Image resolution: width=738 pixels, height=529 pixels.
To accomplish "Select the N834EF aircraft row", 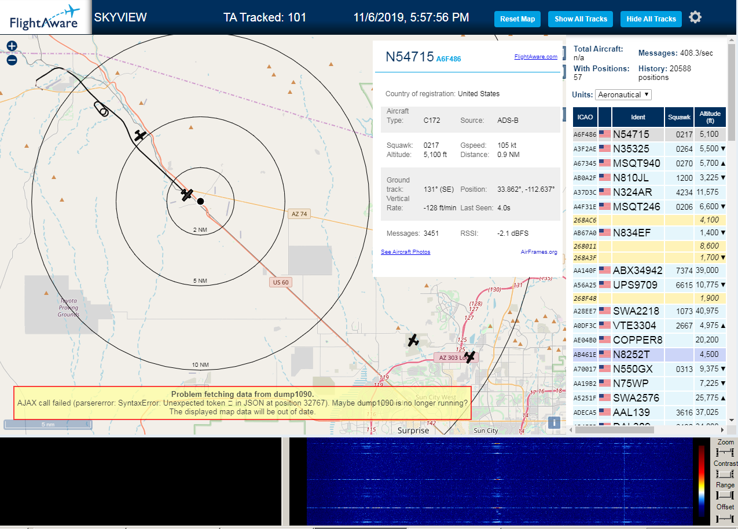I will tap(649, 232).
